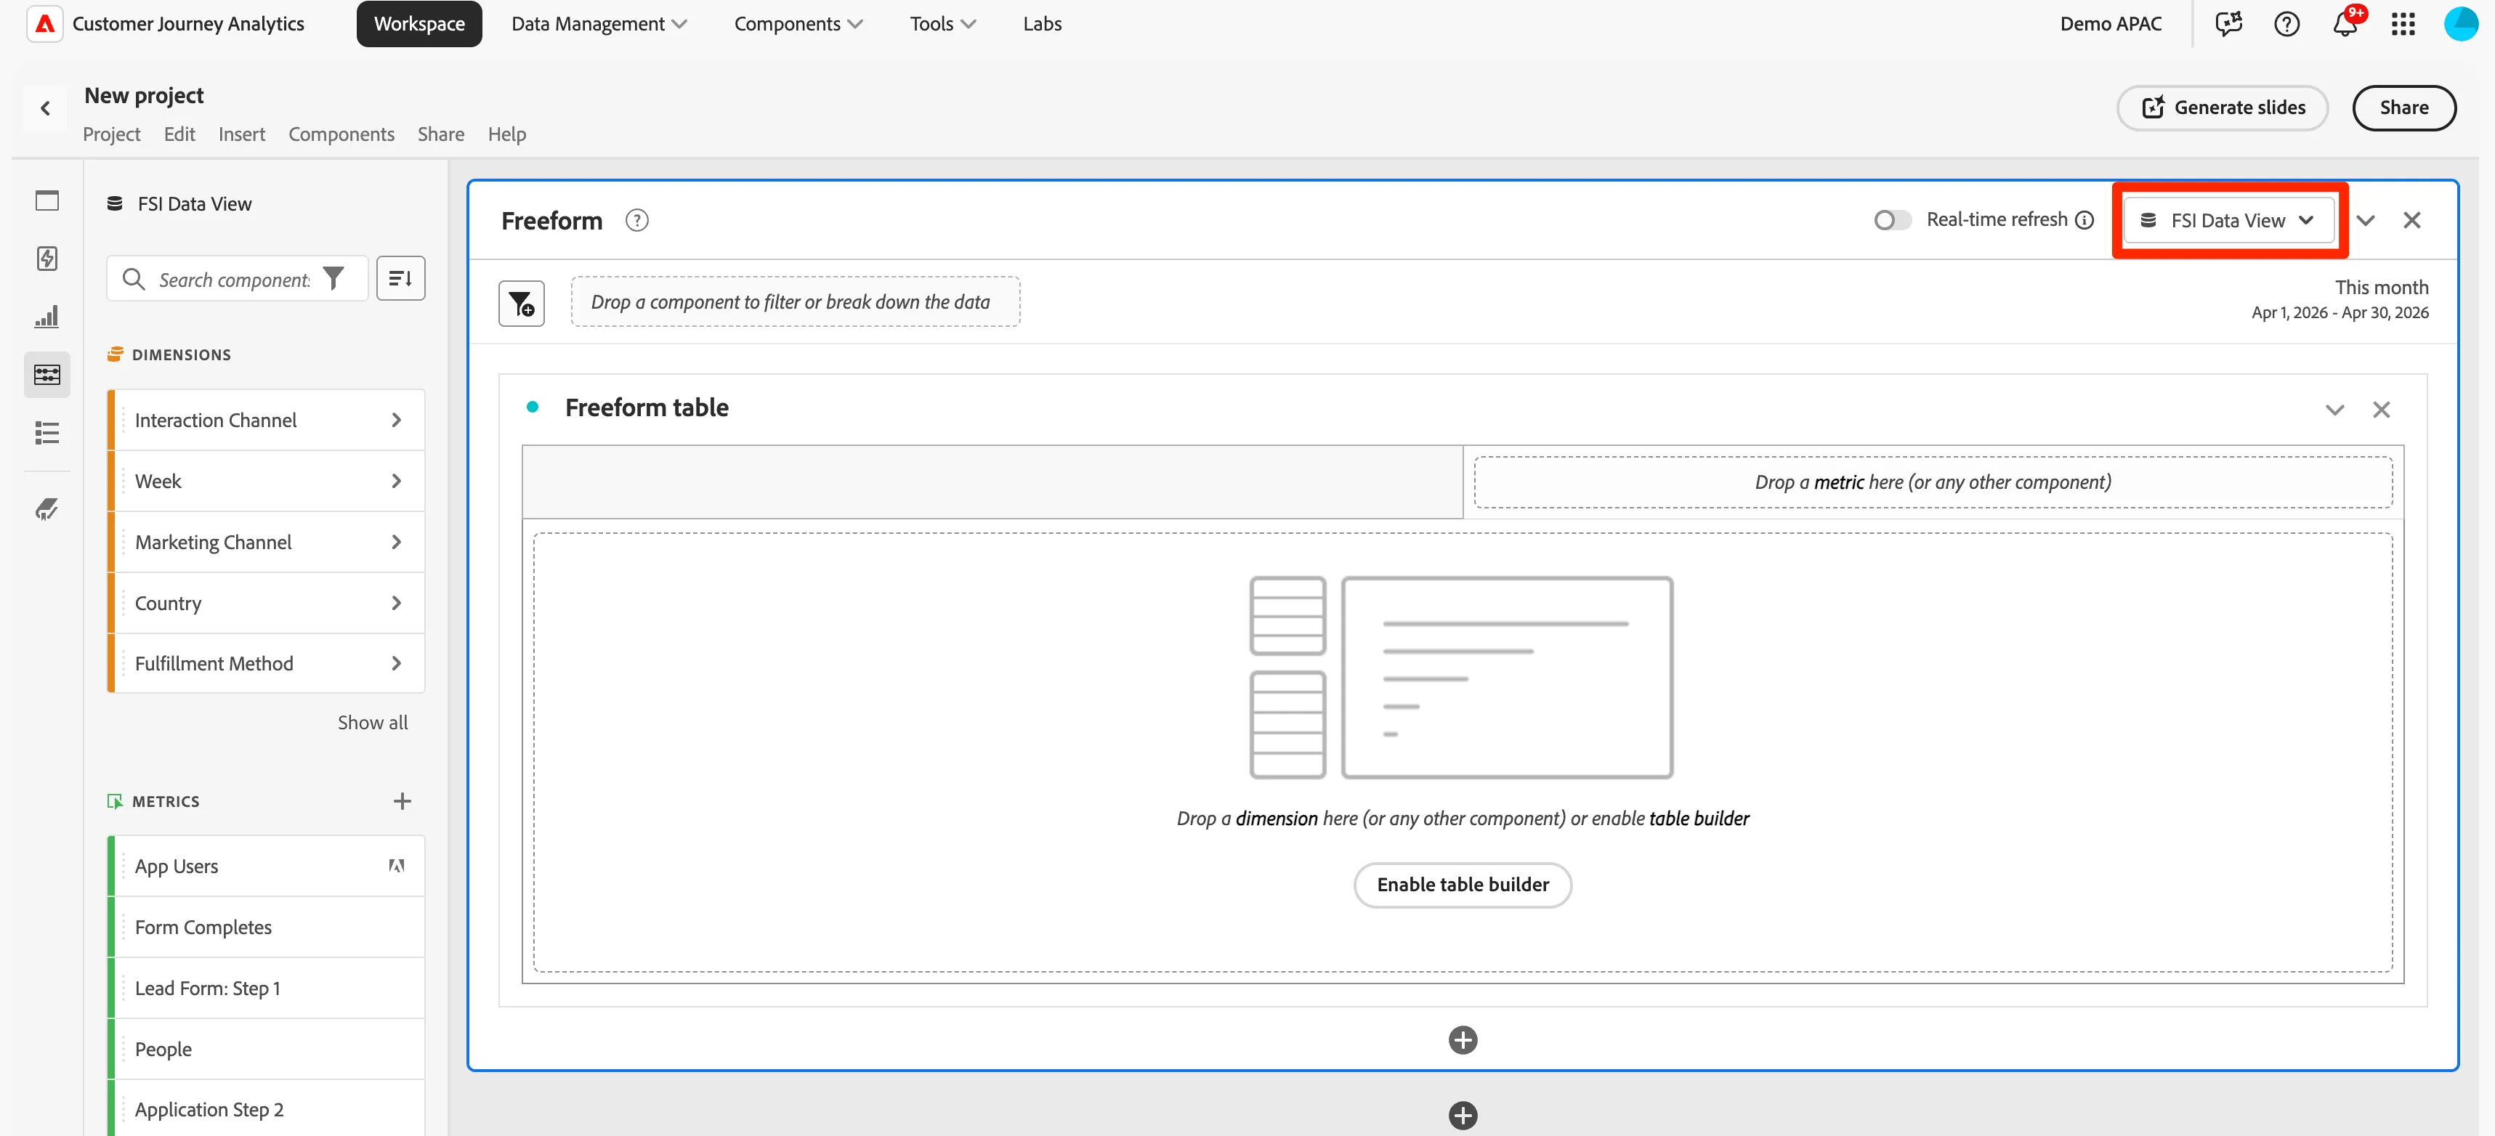Open the app switcher grid icon

2402,23
